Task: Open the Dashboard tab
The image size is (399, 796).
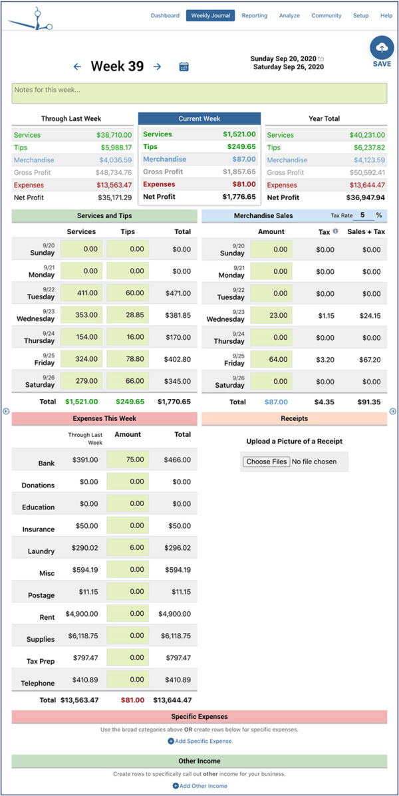Action: tap(165, 15)
